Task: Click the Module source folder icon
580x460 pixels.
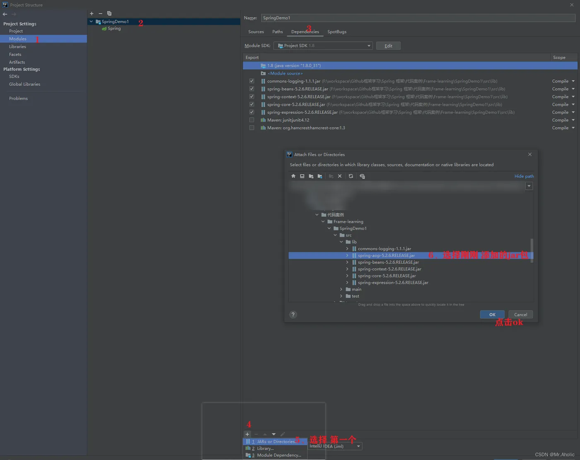Action: click(263, 73)
